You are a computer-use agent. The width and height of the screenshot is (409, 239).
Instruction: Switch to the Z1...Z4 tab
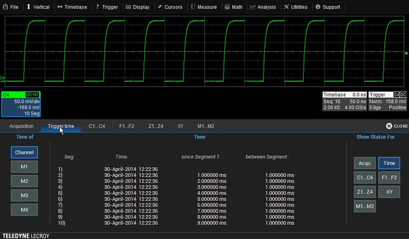pos(156,126)
